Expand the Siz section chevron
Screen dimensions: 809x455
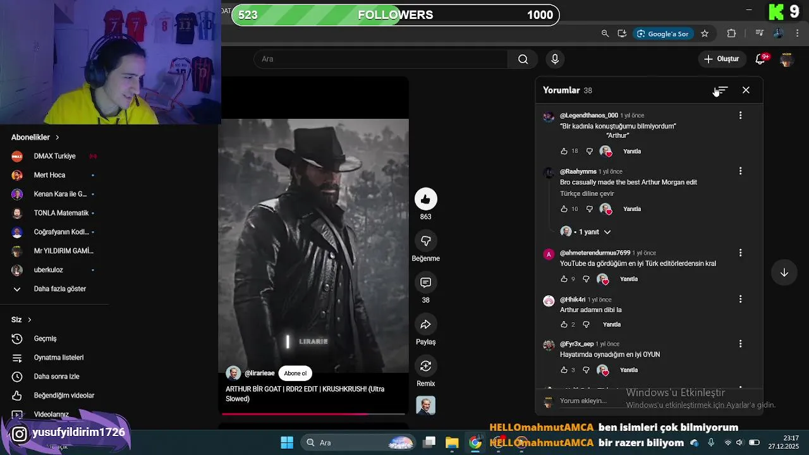click(x=29, y=320)
